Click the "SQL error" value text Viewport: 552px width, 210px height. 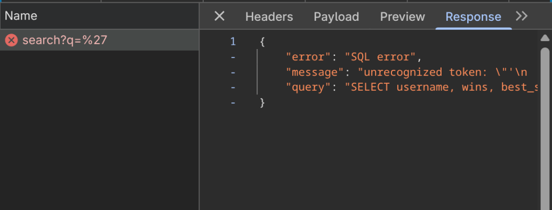tap(381, 56)
